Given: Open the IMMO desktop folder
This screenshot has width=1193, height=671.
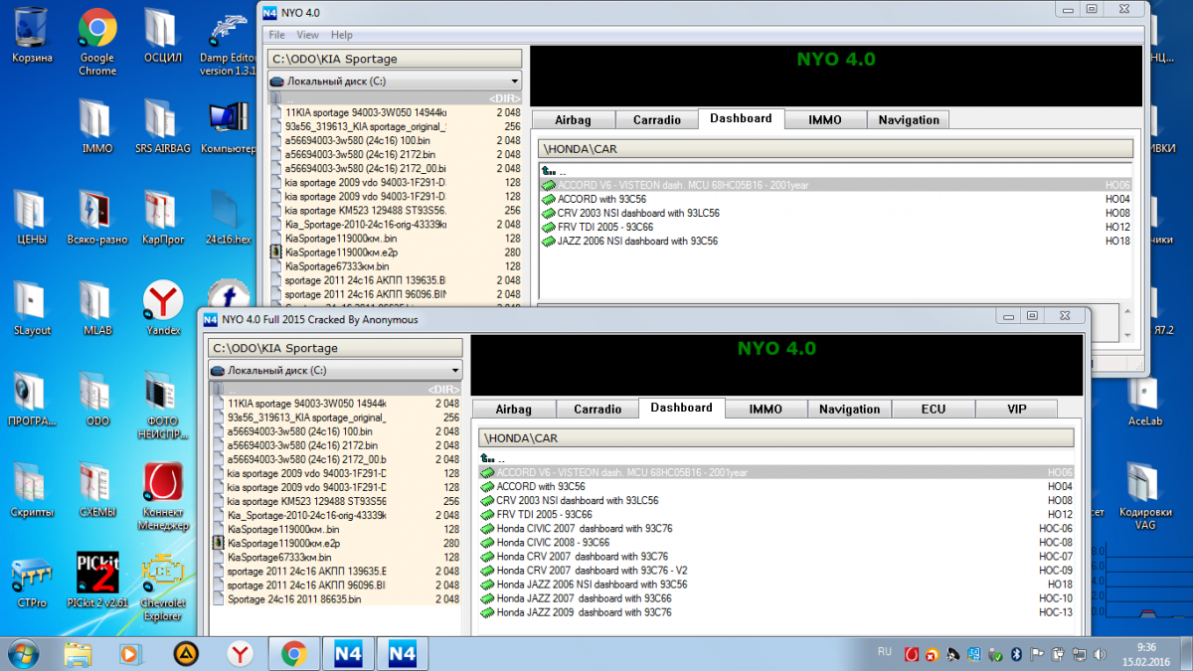Looking at the screenshot, I should click(97, 127).
